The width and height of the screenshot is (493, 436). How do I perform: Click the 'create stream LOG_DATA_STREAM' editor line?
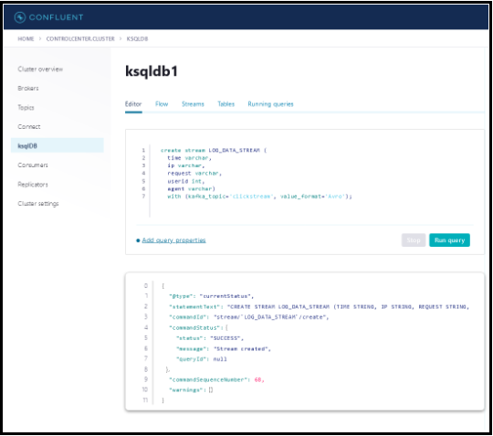coord(214,150)
